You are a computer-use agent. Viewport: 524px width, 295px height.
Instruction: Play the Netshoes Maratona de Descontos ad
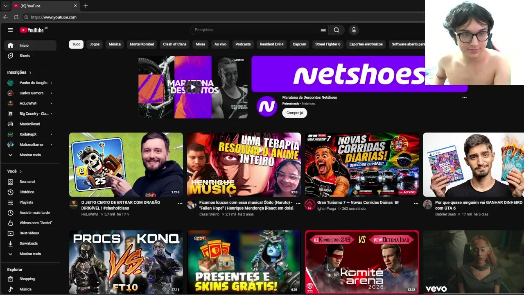[193, 87]
